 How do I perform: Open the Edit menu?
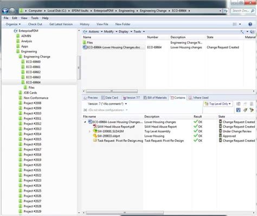(15, 18)
